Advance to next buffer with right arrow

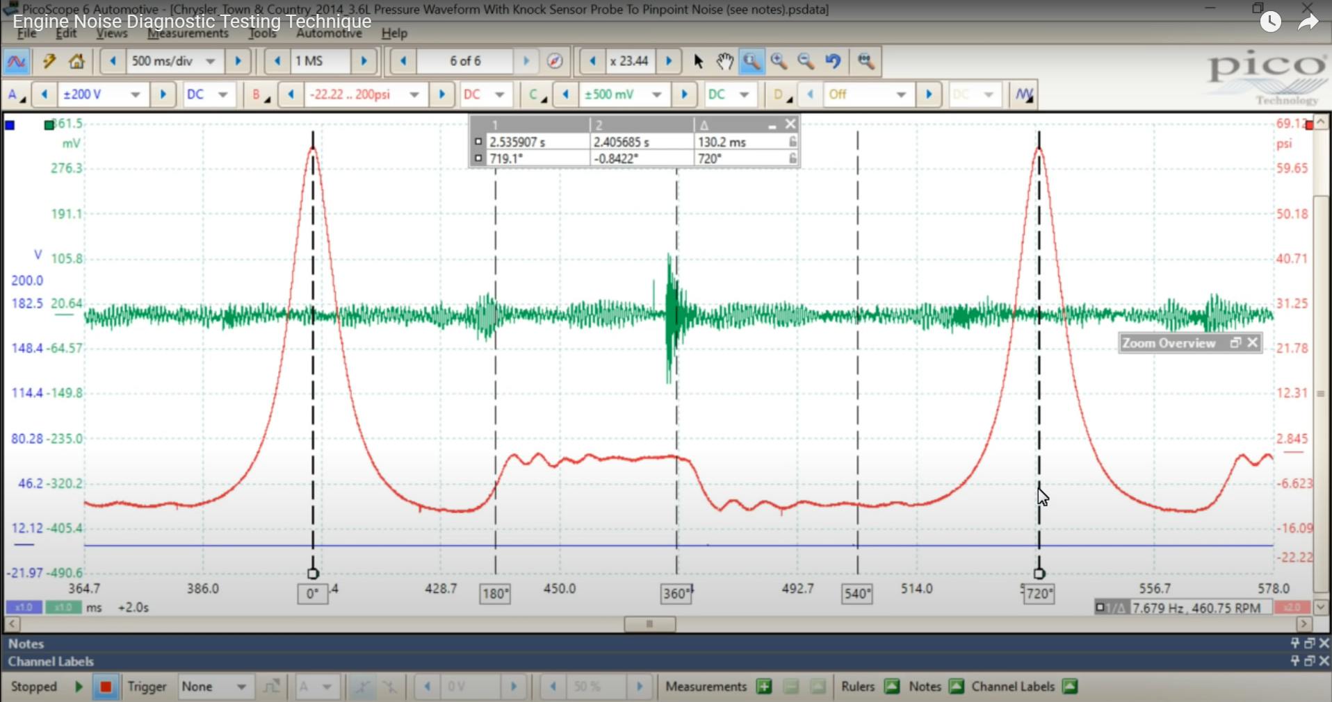point(526,61)
